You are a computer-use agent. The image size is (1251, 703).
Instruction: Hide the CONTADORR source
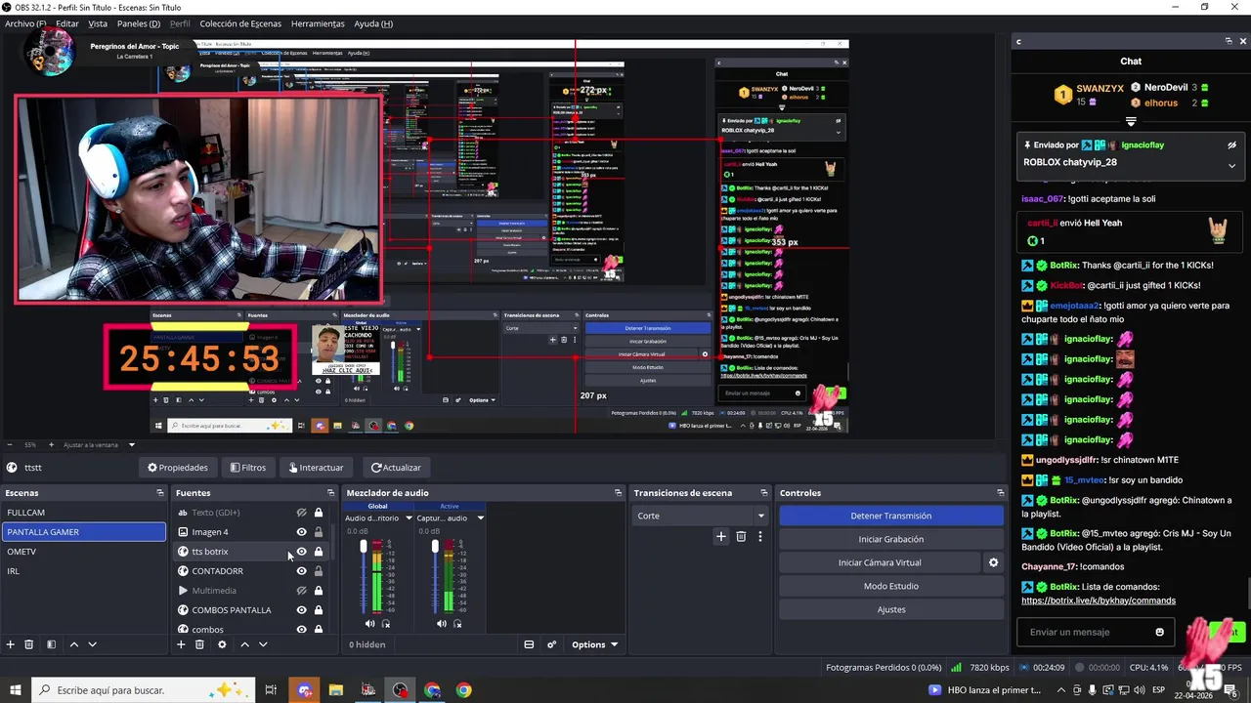point(301,571)
